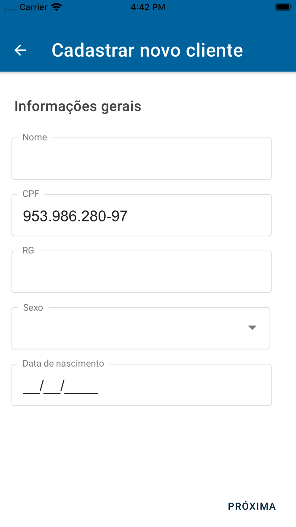Image resolution: width=296 pixels, height=527 pixels.
Task: Click the Wi-Fi status icon
Action: tap(57, 7)
